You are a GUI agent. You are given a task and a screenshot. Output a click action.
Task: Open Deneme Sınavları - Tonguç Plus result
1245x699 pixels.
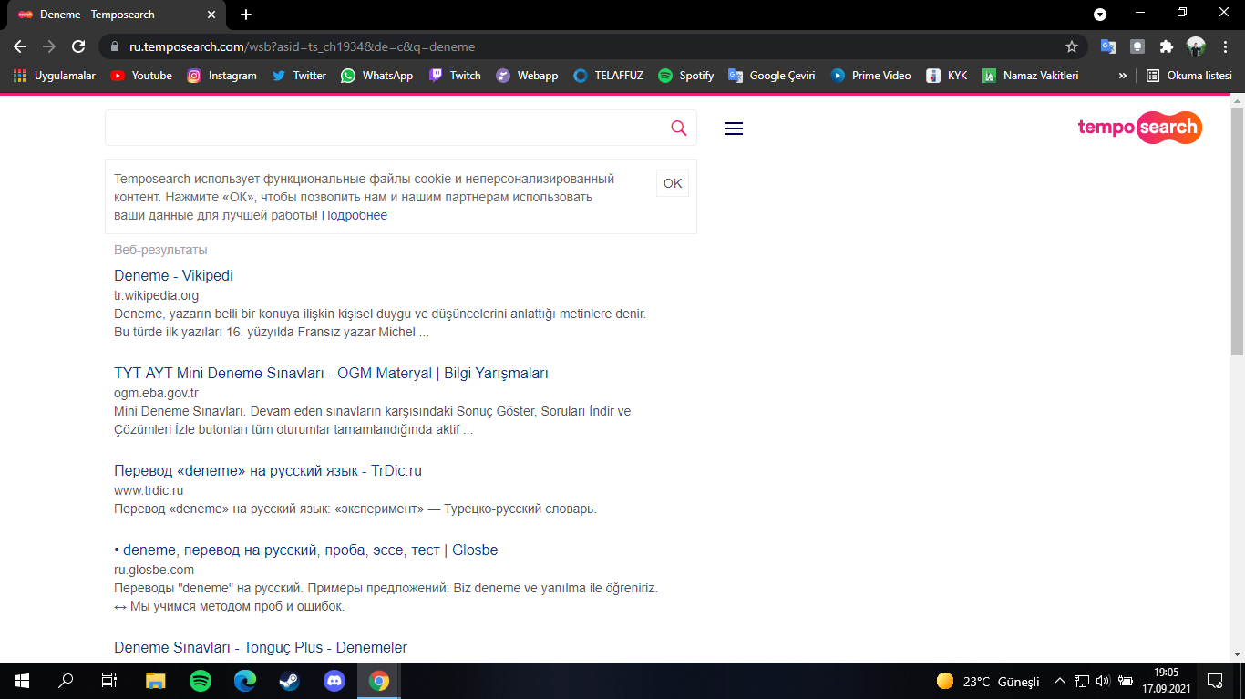point(261,647)
